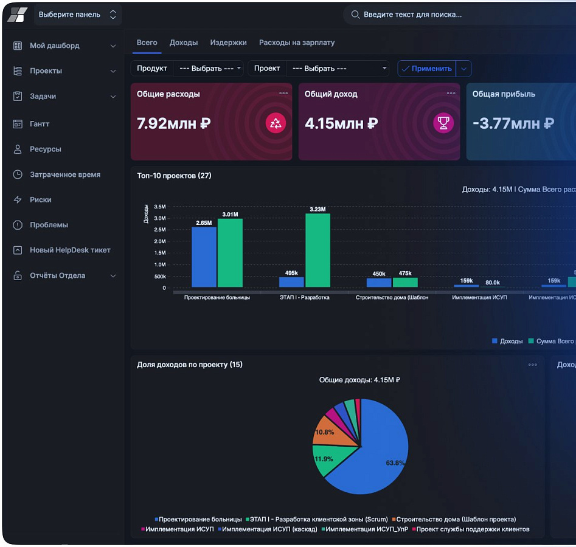Click the My Dashboard sidebar icon
This screenshot has height=547, width=576.
(17, 46)
